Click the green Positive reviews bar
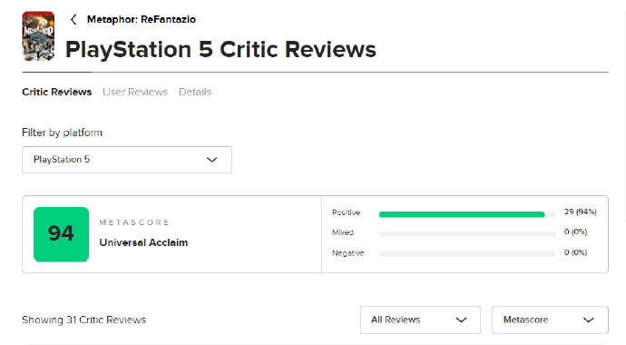 coord(462,214)
